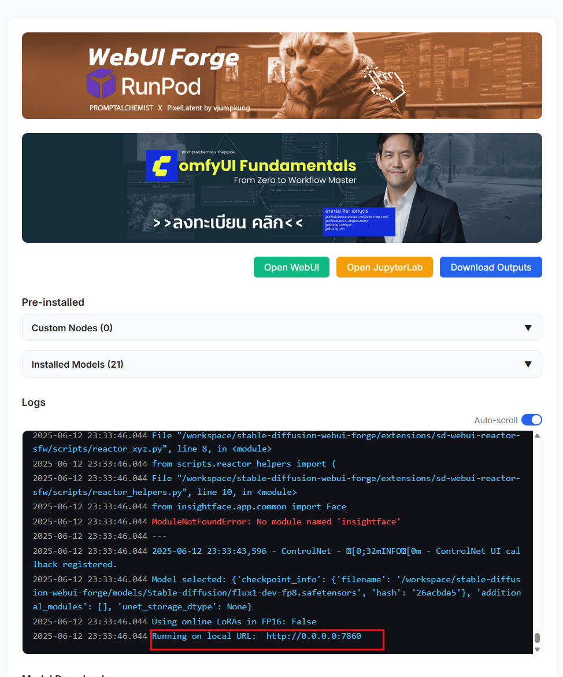Viewport: 563px width, 677px height.
Task: Click the reactor_xyz.py line 8 log entry
Action: click(x=277, y=442)
